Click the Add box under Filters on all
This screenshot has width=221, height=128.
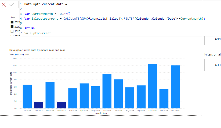tap(213, 65)
